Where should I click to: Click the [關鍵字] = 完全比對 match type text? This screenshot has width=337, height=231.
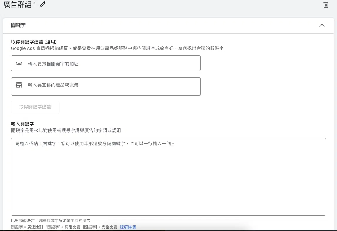[x=100, y=227]
